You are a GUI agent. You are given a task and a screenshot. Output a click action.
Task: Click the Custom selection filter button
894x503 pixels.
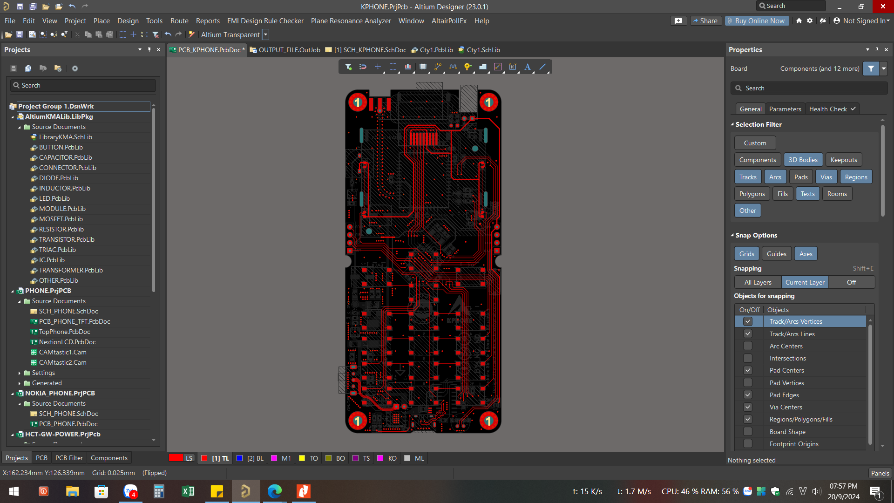coord(755,143)
